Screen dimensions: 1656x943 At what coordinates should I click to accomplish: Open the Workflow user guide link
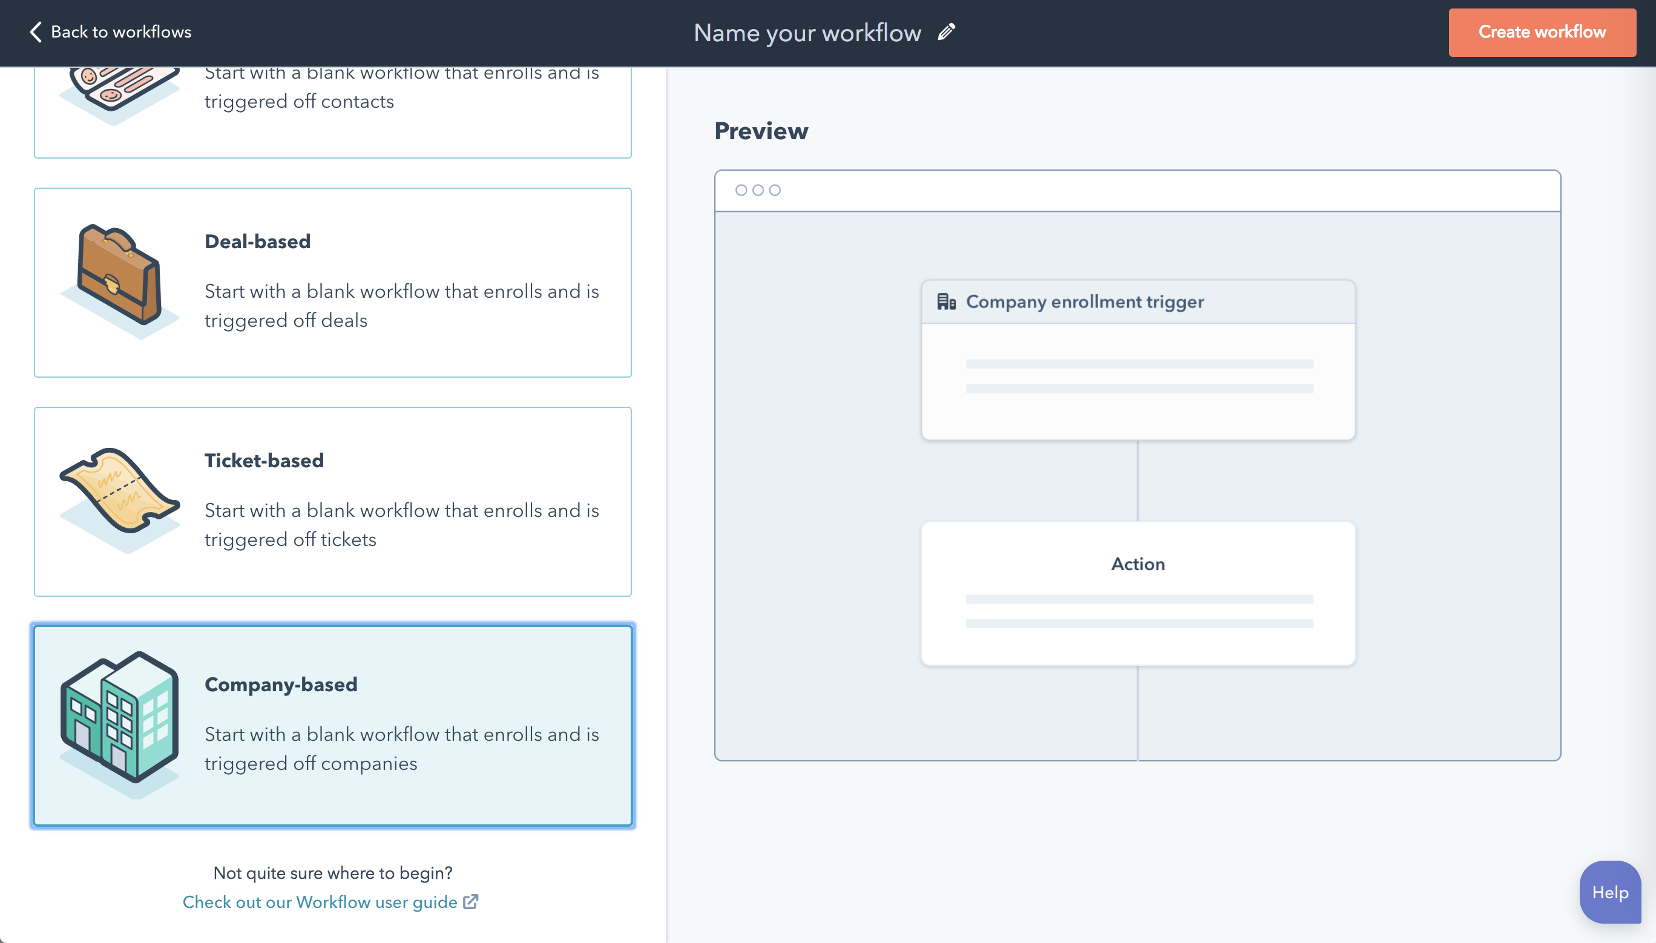[320, 902]
